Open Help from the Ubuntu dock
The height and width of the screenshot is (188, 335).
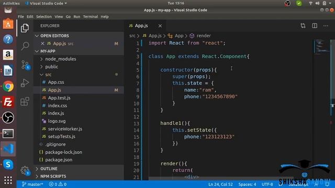point(8,40)
